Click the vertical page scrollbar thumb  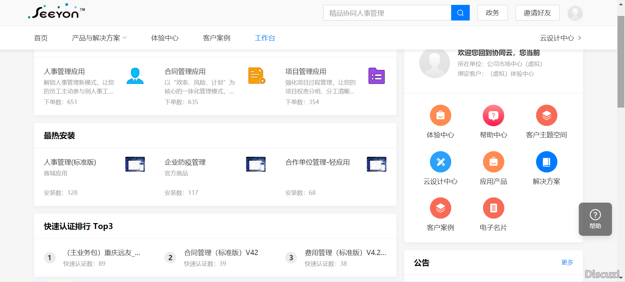click(621, 62)
